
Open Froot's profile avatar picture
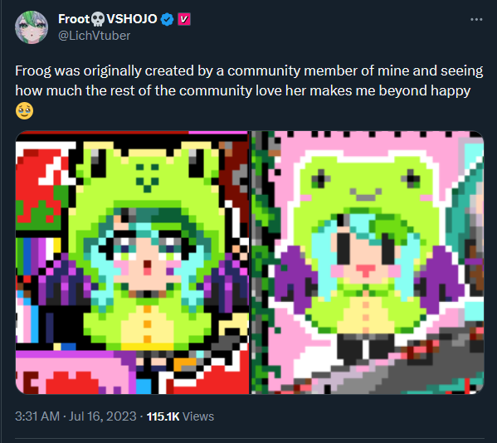(x=32, y=27)
